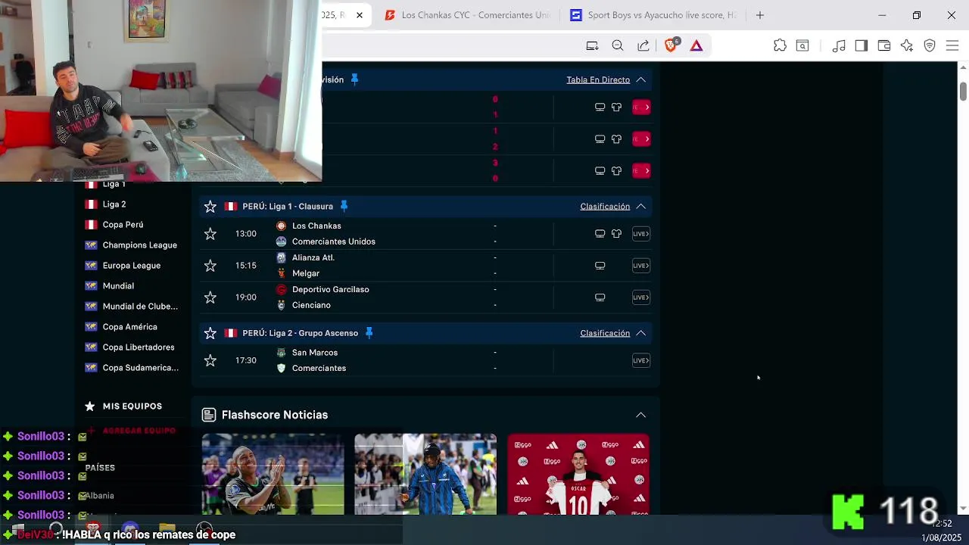Favorite the San Marcos vs Comerciantes match
This screenshot has height=545, width=969.
pyautogui.click(x=210, y=361)
